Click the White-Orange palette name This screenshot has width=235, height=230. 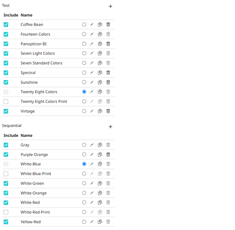(34, 193)
